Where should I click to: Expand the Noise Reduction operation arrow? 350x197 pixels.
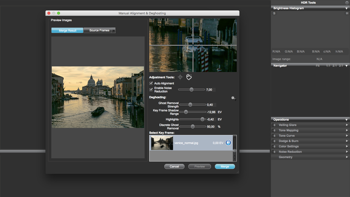click(x=347, y=152)
